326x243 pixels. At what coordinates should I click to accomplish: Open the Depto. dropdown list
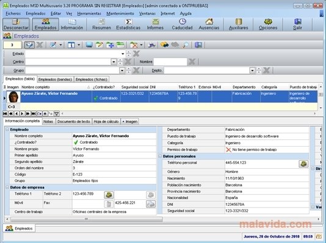(252, 71)
